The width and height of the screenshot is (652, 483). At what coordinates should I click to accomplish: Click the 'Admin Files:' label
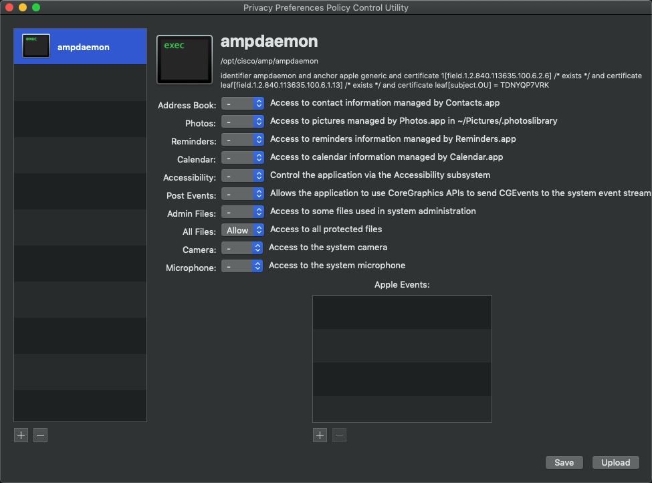192,214
